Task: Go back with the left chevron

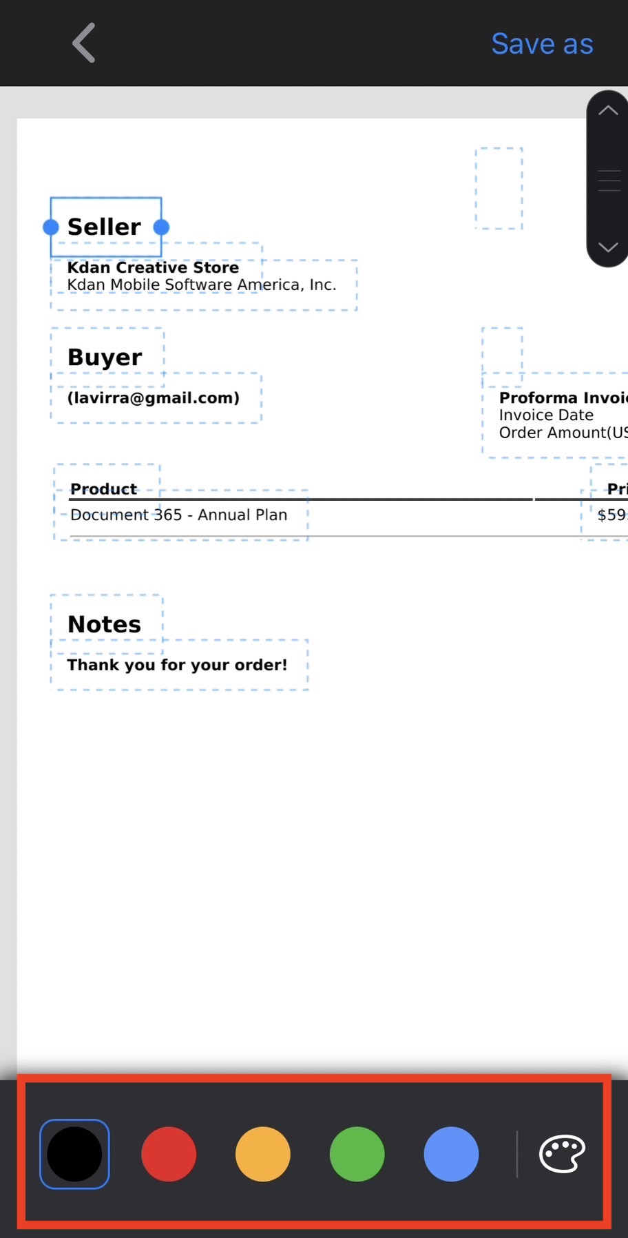Action: [84, 43]
